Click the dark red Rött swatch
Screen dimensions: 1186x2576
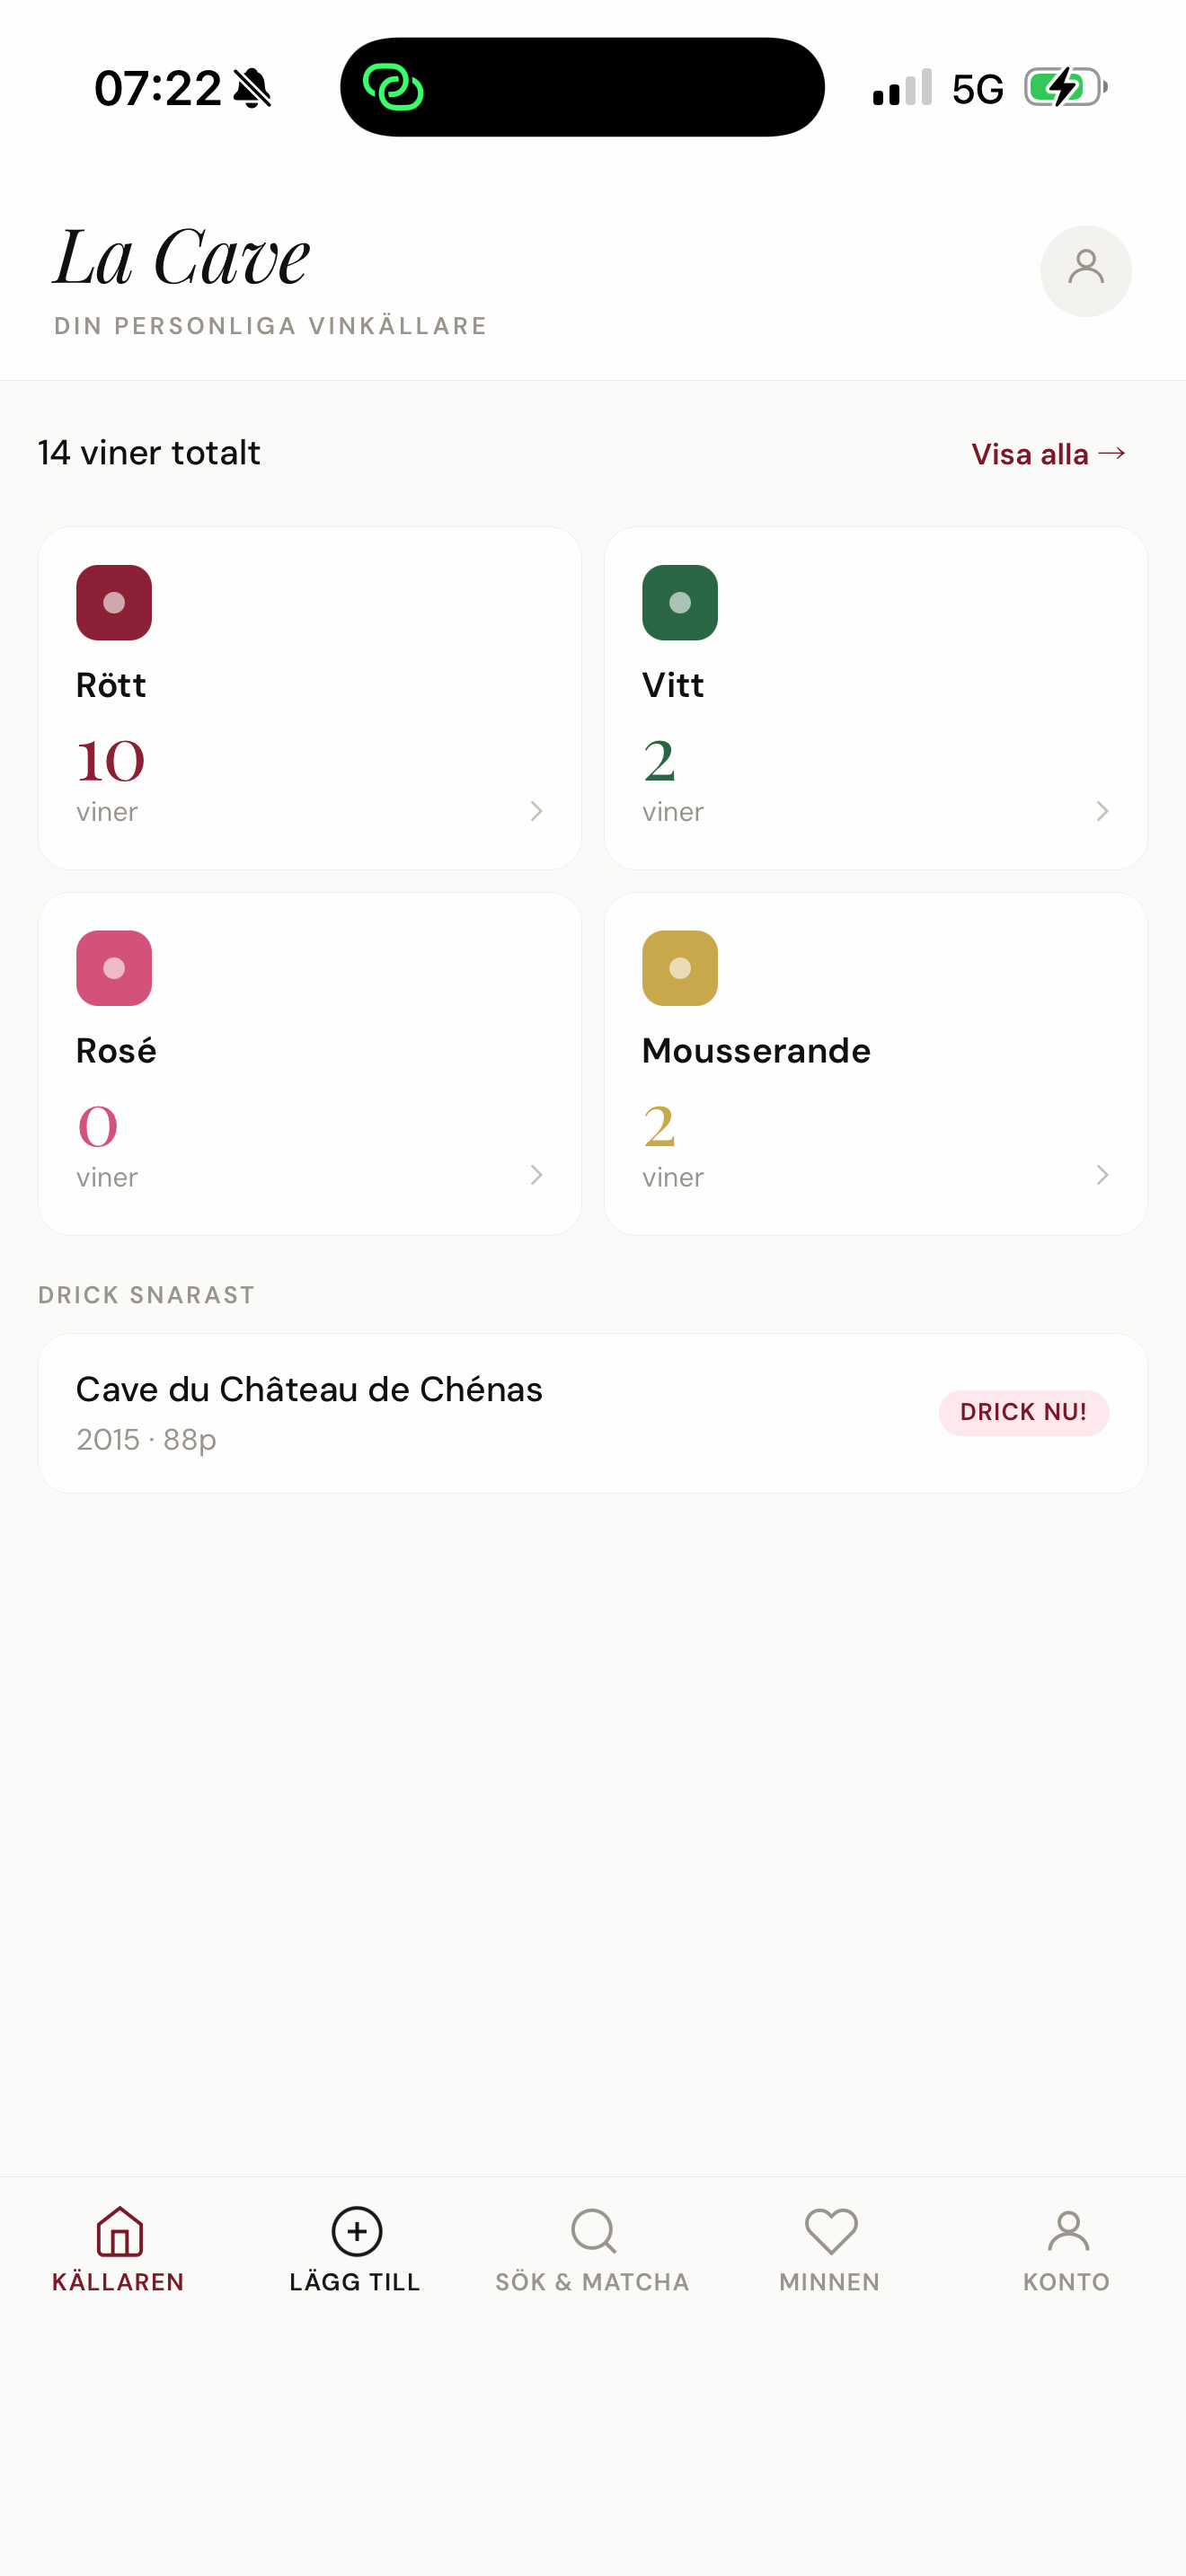coord(114,602)
